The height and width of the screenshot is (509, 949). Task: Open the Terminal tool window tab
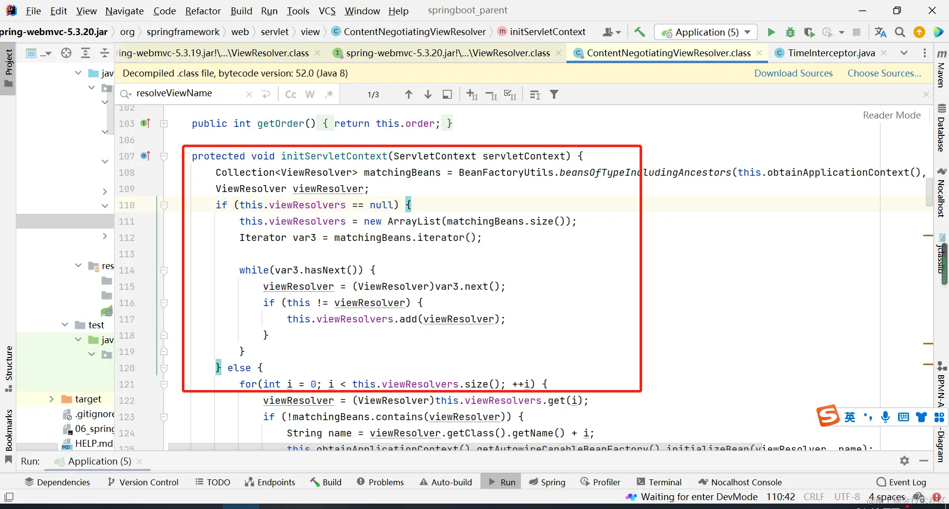point(659,482)
